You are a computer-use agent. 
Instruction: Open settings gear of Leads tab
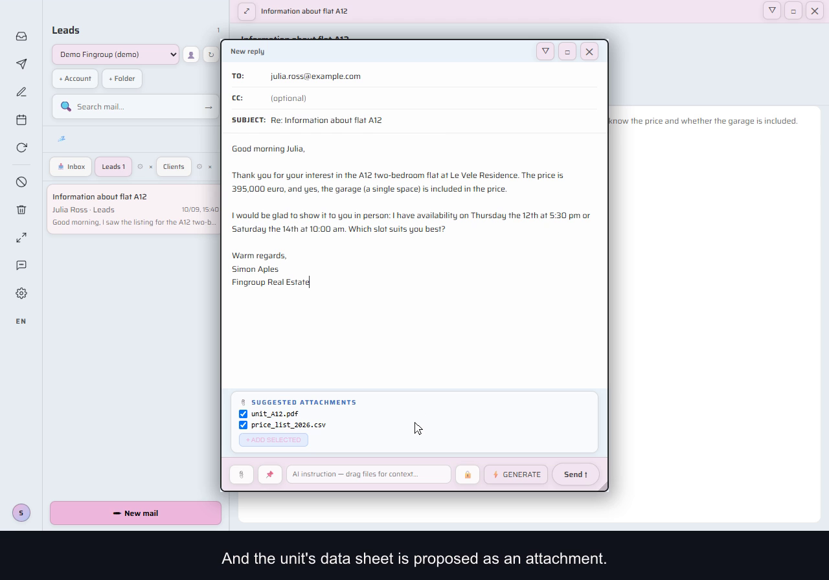coord(140,166)
